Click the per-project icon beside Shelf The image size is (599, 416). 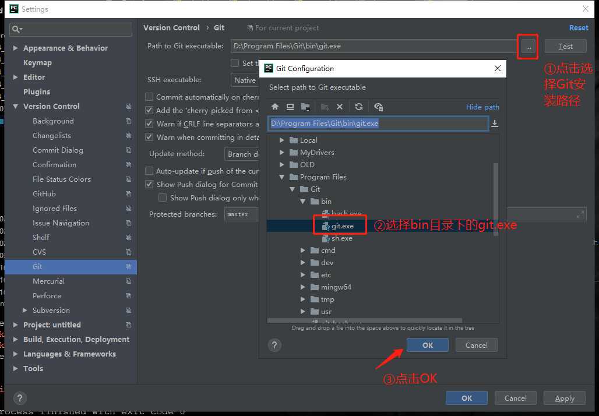(128, 238)
